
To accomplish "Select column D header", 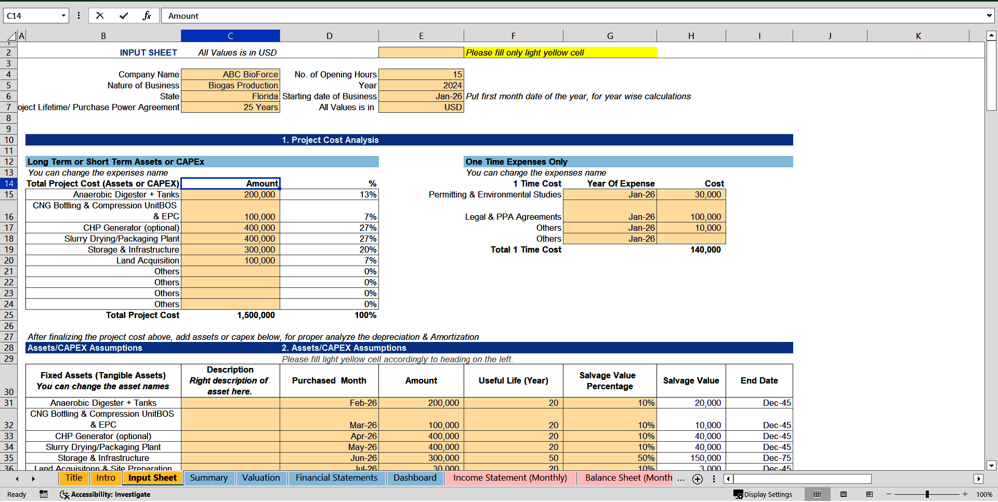I will tap(329, 36).
